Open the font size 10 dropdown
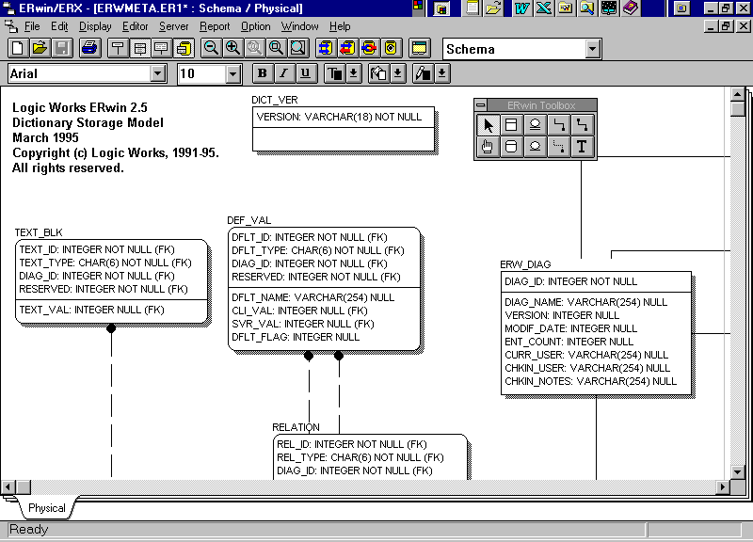 (233, 73)
